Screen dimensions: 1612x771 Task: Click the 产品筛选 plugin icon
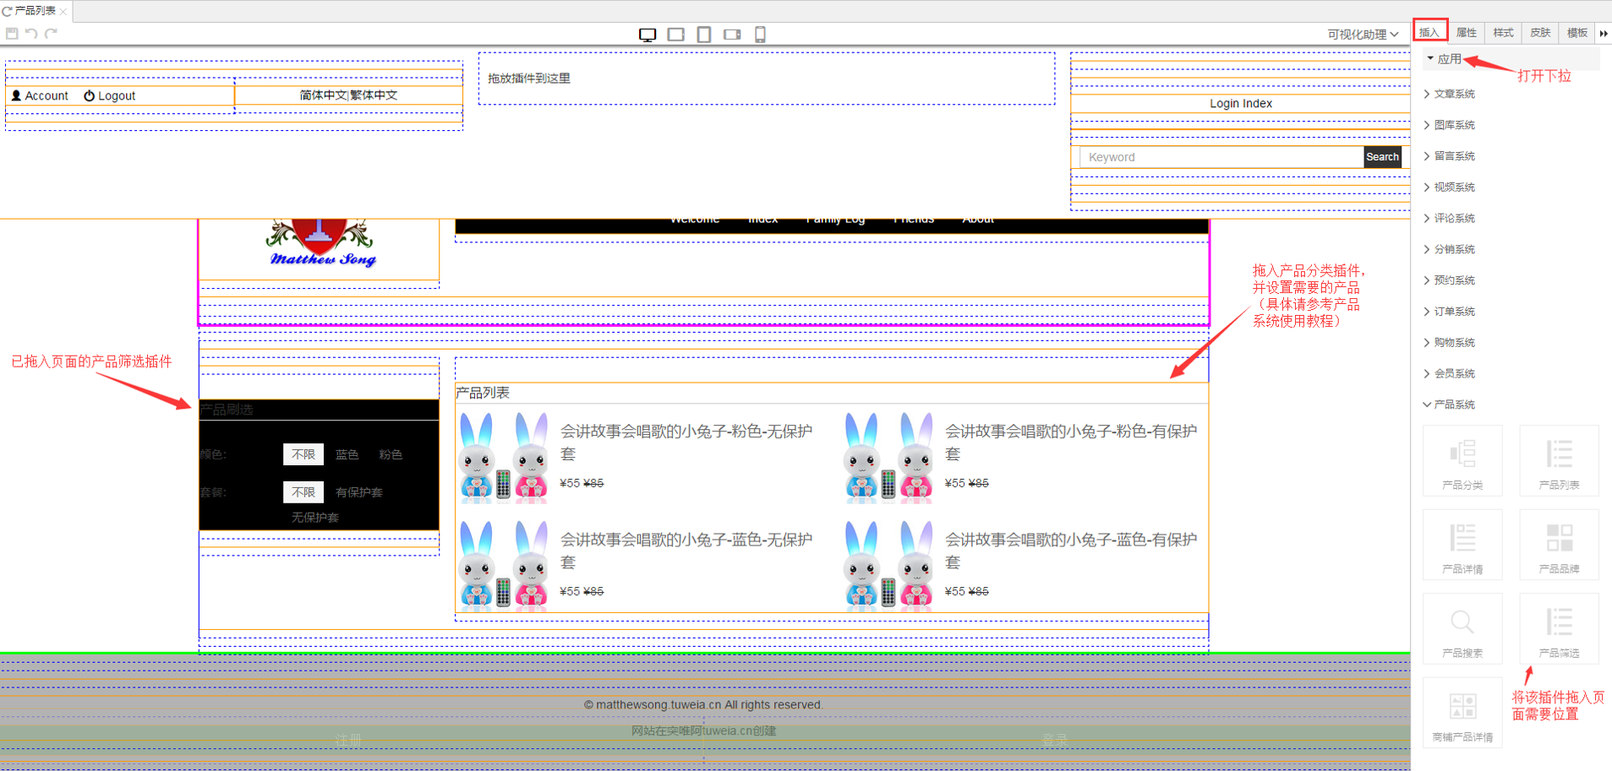(1559, 627)
